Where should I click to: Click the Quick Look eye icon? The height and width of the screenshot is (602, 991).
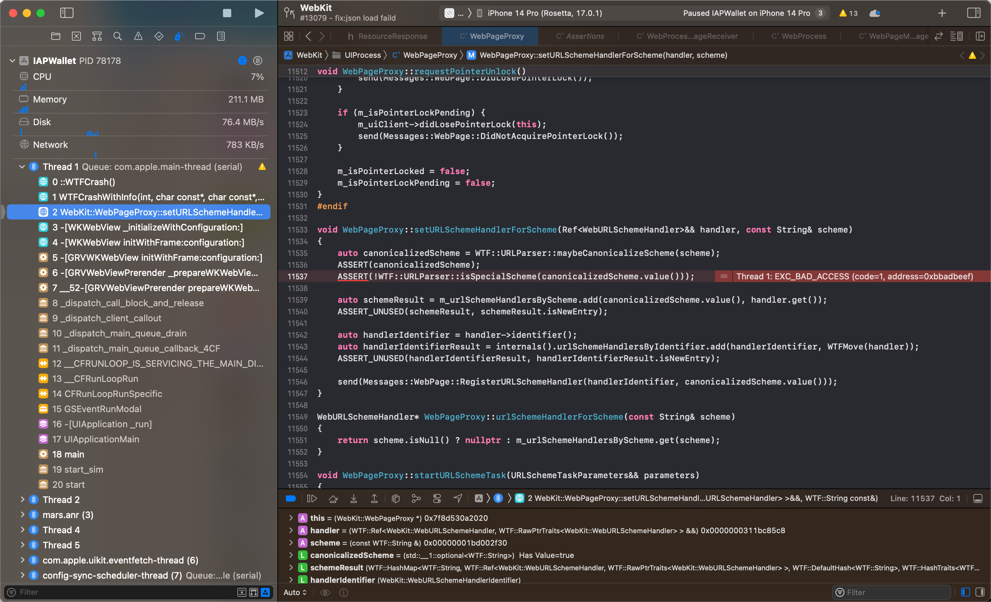click(x=325, y=592)
